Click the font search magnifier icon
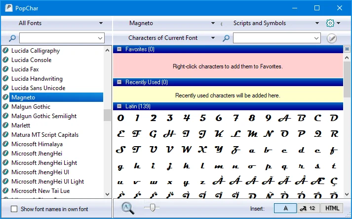The width and height of the screenshot is (352, 219). 12,38
